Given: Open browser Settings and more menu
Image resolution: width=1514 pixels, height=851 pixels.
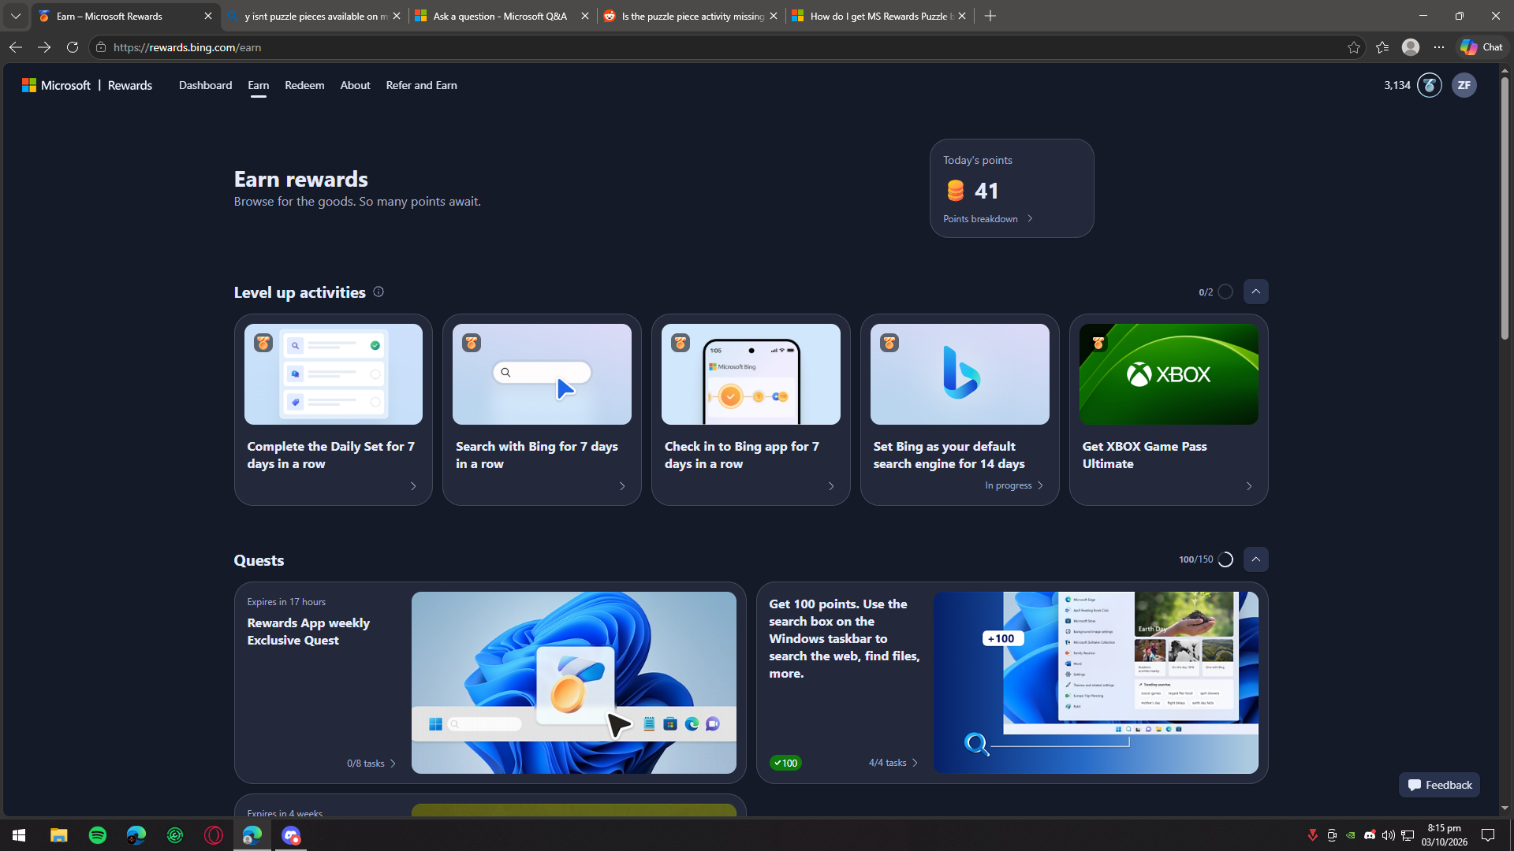Looking at the screenshot, I should [x=1439, y=47].
